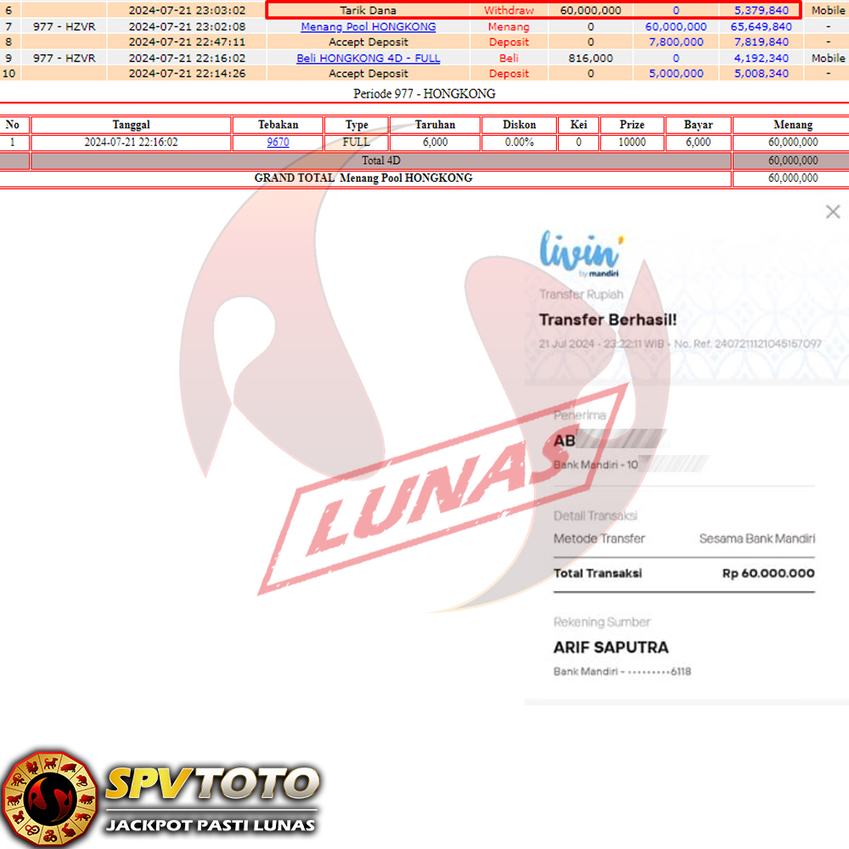Viewport: 849px width, 849px height.
Task: Click the SPVTOTO zodiac wheel emblem
Action: 49,798
